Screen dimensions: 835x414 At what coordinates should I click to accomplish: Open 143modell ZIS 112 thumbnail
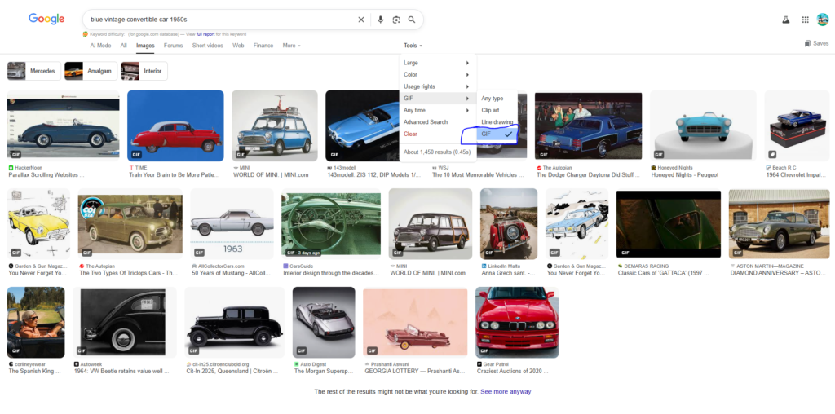[x=362, y=126]
